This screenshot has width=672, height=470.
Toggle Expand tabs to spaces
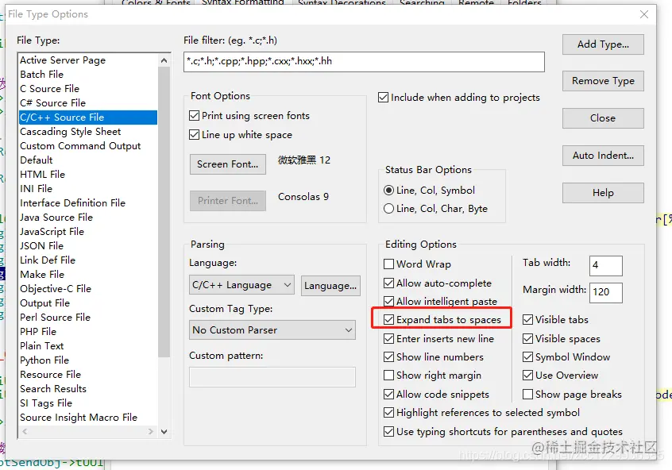point(388,320)
